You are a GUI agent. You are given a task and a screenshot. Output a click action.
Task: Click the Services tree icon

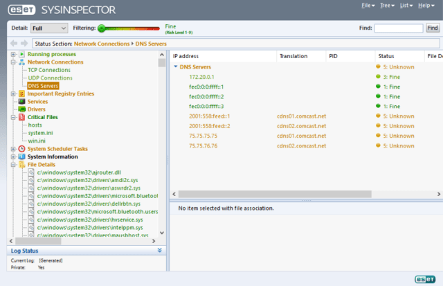tap(21, 102)
